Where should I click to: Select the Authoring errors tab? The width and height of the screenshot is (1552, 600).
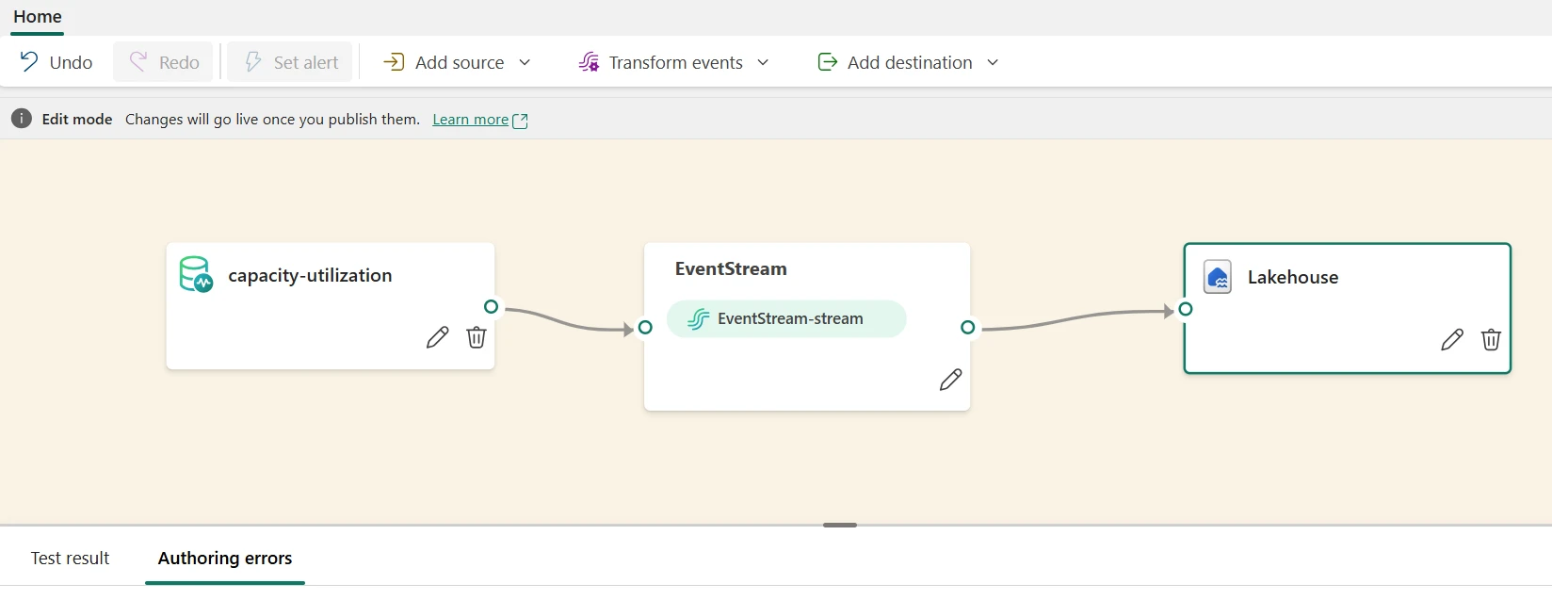[x=225, y=559]
